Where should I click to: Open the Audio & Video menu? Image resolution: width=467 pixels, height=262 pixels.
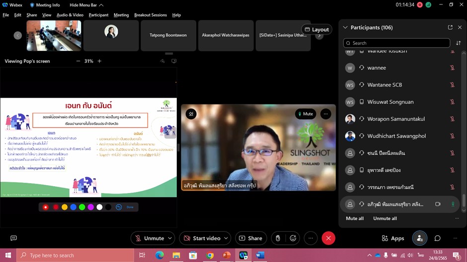coord(70,15)
